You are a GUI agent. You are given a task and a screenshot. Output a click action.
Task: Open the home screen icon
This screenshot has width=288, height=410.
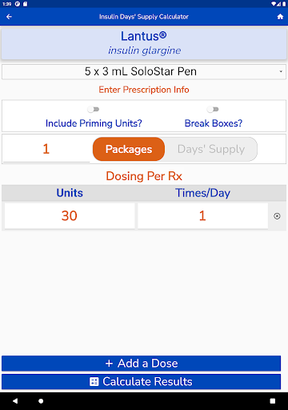coord(280,17)
